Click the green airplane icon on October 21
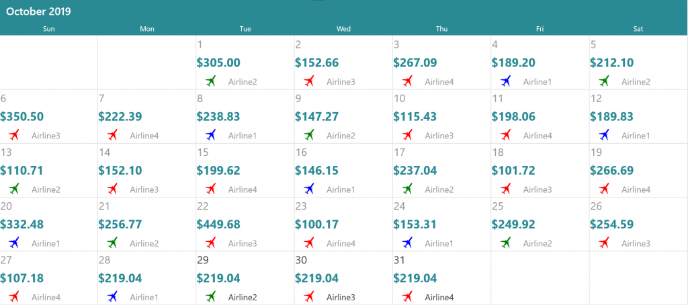 click(113, 243)
